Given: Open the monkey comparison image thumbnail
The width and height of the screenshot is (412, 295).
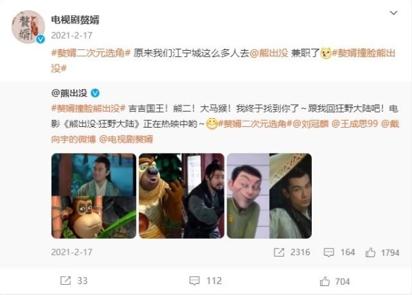Looking at the screenshot, I should (x=94, y=196).
